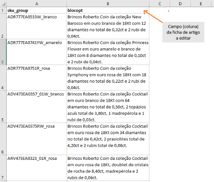
Task: Click the orange arrow callout shape
Action: coord(153,17)
